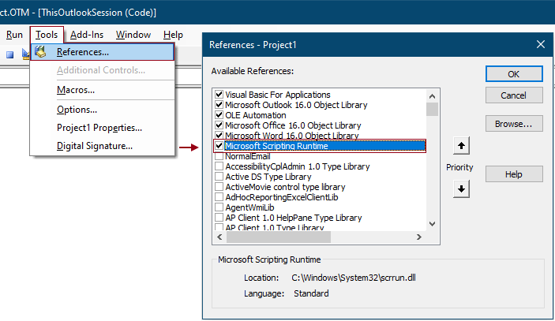The image size is (555, 321).
Task: Move reference up with Priority up arrow
Action: coord(463,146)
